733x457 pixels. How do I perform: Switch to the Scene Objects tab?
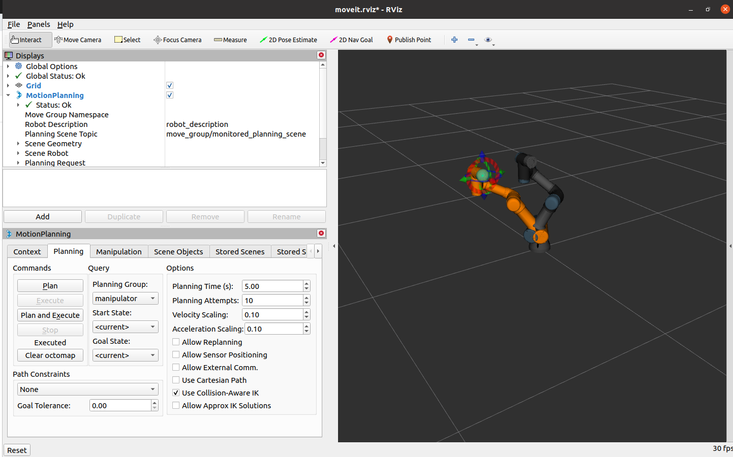click(178, 251)
